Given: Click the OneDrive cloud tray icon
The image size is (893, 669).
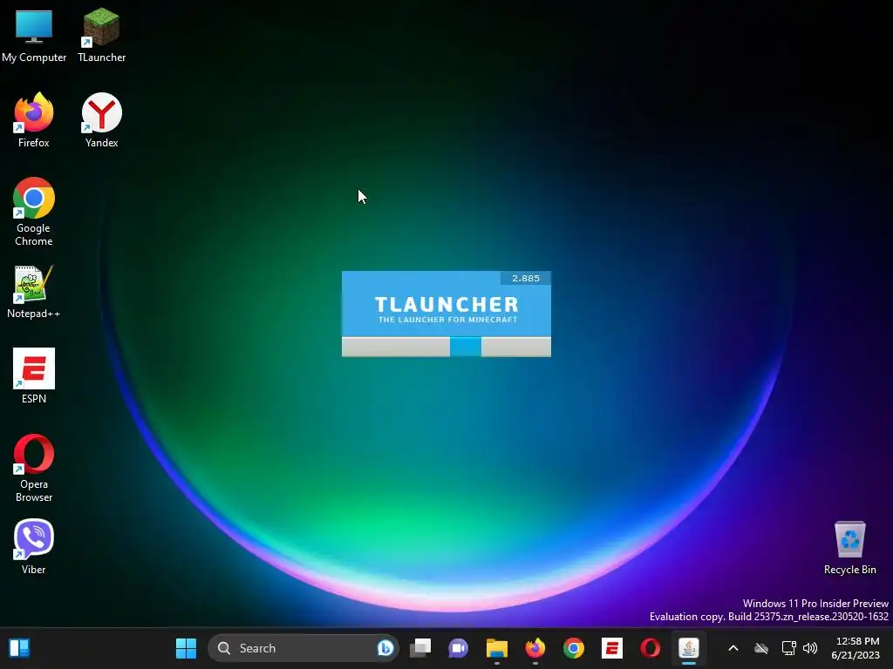Looking at the screenshot, I should coord(760,648).
